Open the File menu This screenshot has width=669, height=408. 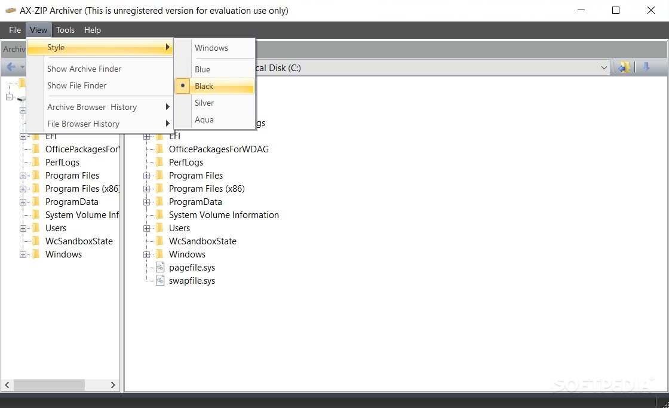(x=15, y=30)
